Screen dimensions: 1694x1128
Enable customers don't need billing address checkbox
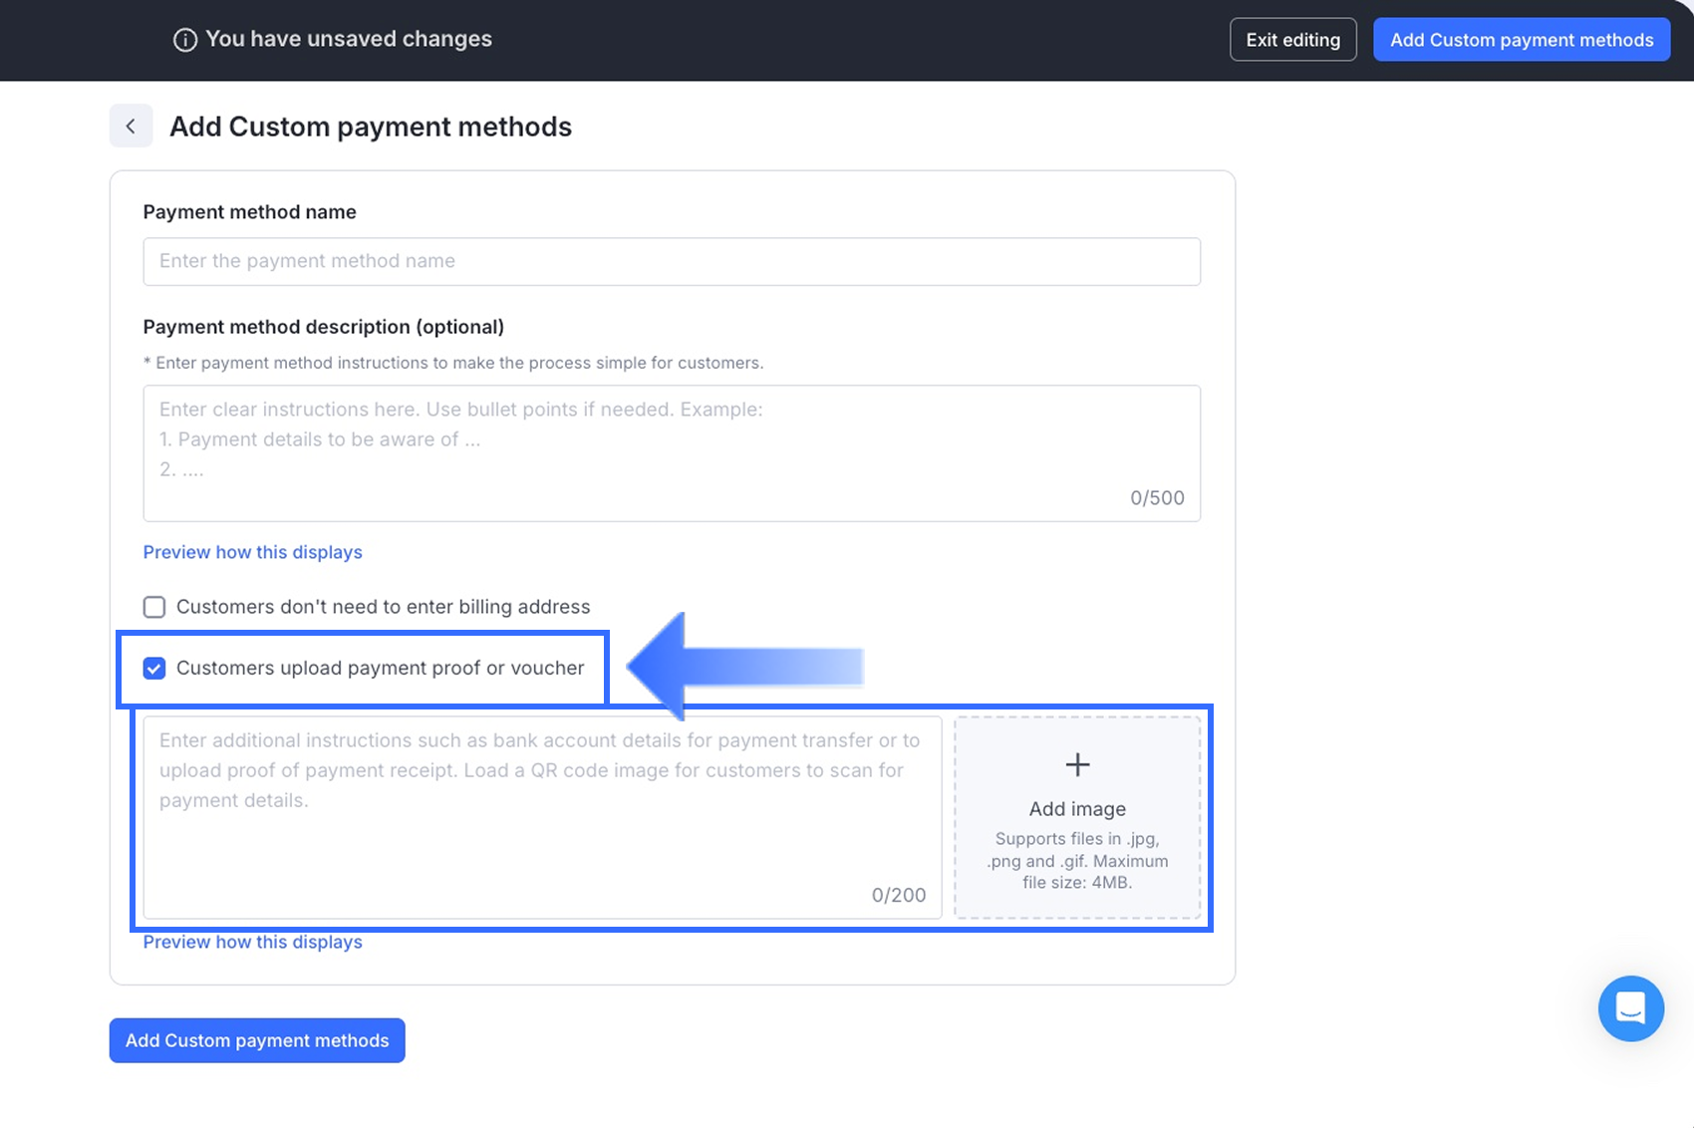pos(154,607)
